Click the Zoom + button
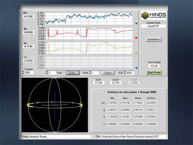The width and height of the screenshot is (193, 145). [x=108, y=73]
